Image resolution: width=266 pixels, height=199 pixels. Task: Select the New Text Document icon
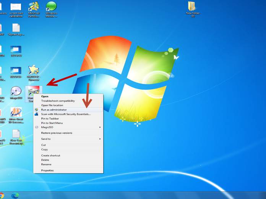[16, 134]
